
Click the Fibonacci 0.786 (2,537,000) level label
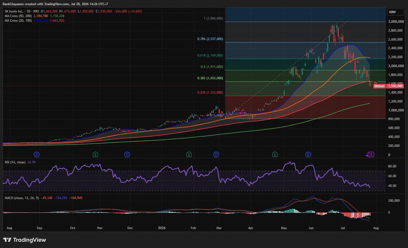(x=210, y=39)
